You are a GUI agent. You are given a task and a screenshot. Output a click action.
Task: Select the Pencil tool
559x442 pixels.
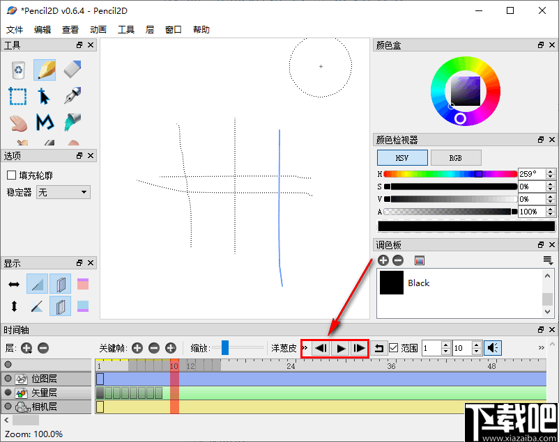pos(45,70)
